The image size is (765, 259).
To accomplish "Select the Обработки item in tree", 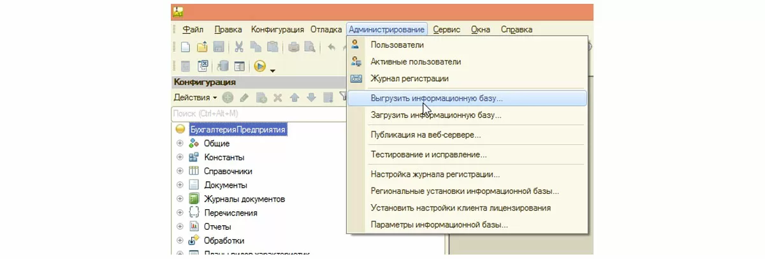I will point(224,241).
